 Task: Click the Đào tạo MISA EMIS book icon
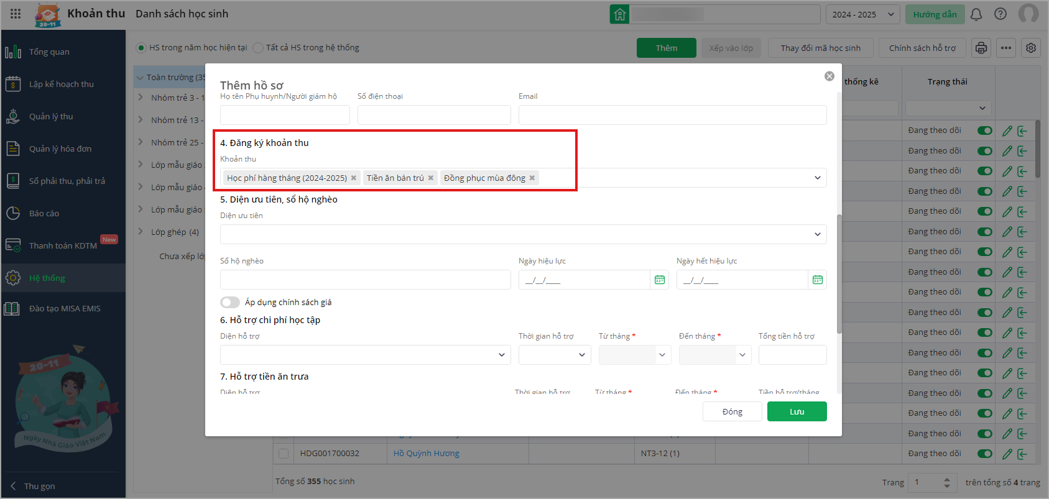click(x=12, y=308)
